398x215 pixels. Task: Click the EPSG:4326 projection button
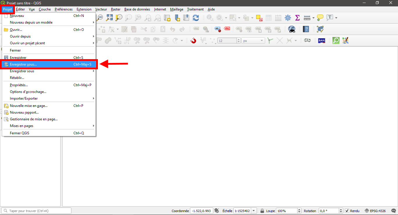[x=375, y=211]
